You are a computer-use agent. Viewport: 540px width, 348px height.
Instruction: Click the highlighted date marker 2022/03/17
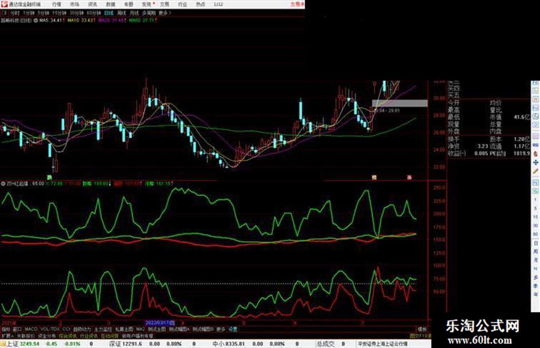[160, 323]
